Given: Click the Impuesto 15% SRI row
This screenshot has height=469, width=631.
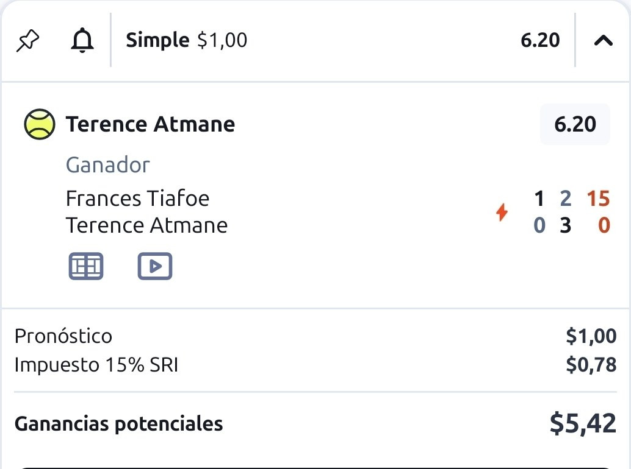Looking at the screenshot, I should pyautogui.click(x=315, y=365).
